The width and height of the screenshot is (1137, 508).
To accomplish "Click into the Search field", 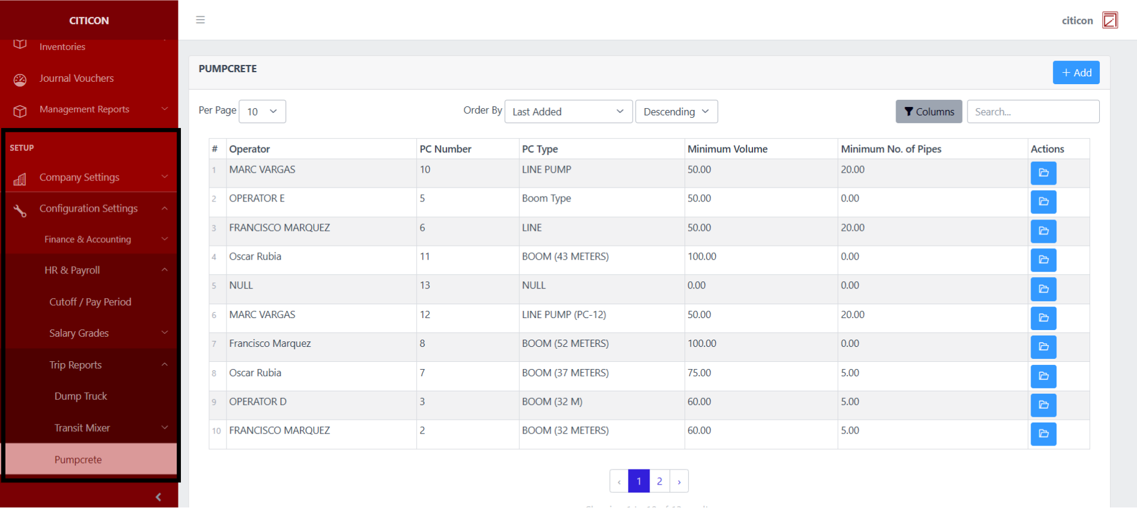I will 1032,112.
